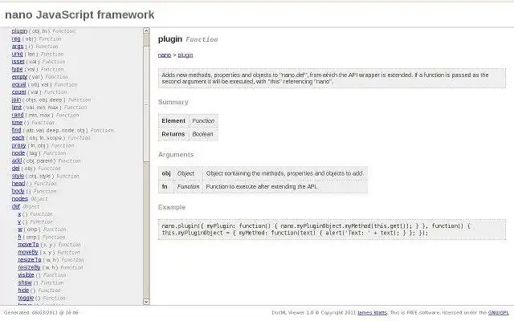
Task: Open the GNU/GPL license link
Action: [x=499, y=313]
